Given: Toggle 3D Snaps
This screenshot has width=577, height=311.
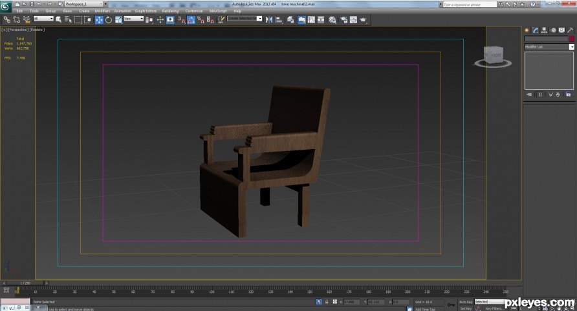Looking at the screenshot, I should click(181, 20).
